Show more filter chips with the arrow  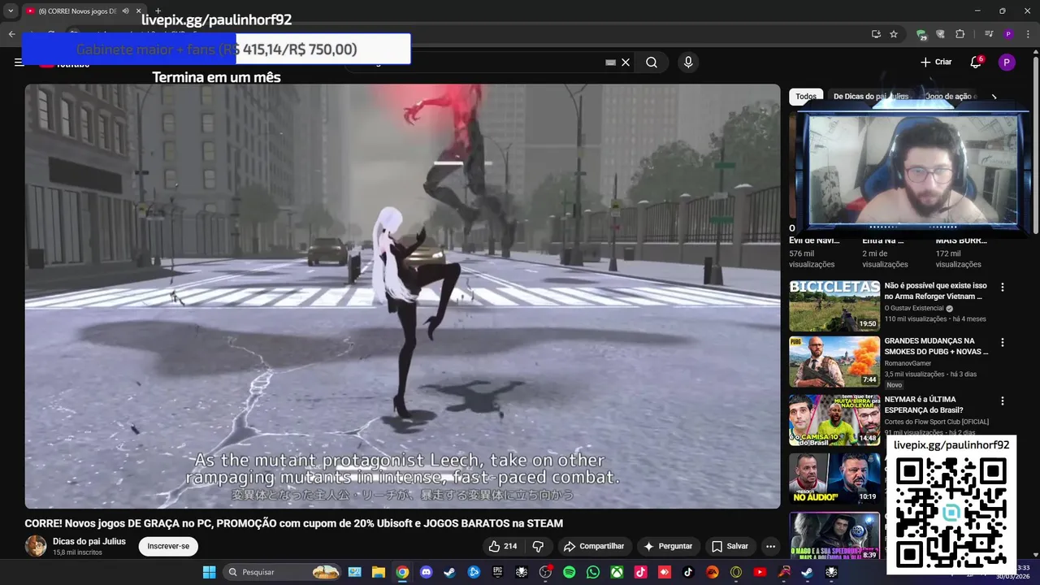[994, 97]
